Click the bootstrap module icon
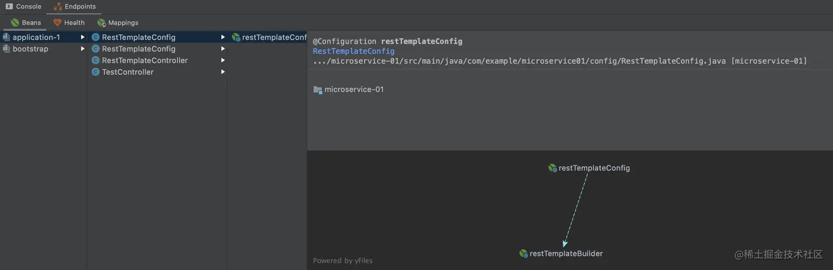Image resolution: width=833 pixels, height=270 pixels. 7,49
